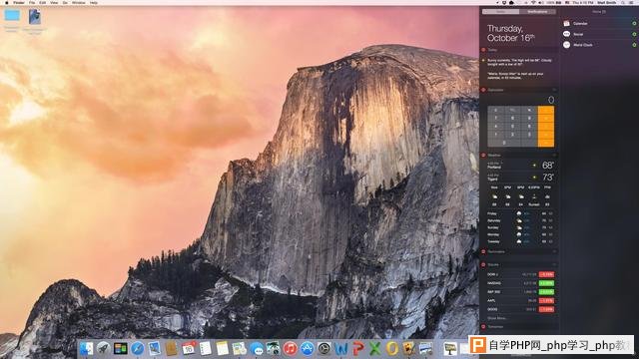Screen dimensions: 639x359
Task: Open Excel green X icon in Dock
Action: pos(375,348)
